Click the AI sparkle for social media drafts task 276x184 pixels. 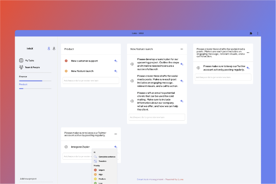coord(182,81)
